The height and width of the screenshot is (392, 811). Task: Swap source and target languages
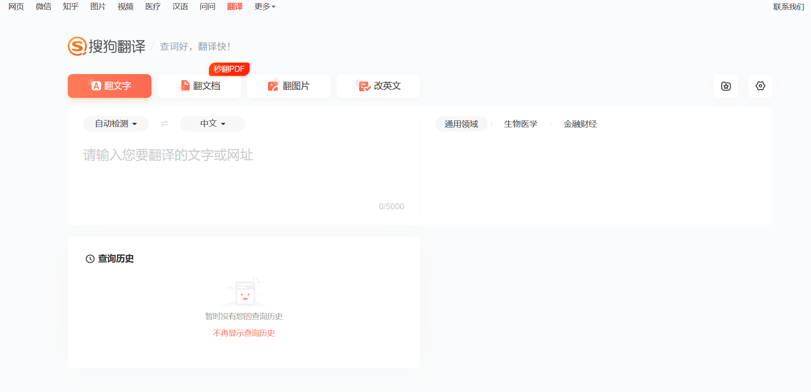click(164, 124)
